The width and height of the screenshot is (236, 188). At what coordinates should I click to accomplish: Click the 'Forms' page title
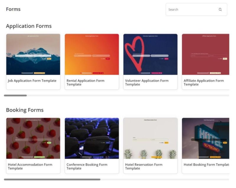13,9
